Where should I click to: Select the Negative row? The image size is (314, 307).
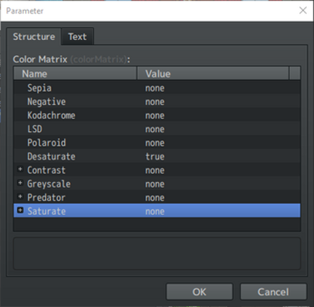pyautogui.click(x=157, y=101)
